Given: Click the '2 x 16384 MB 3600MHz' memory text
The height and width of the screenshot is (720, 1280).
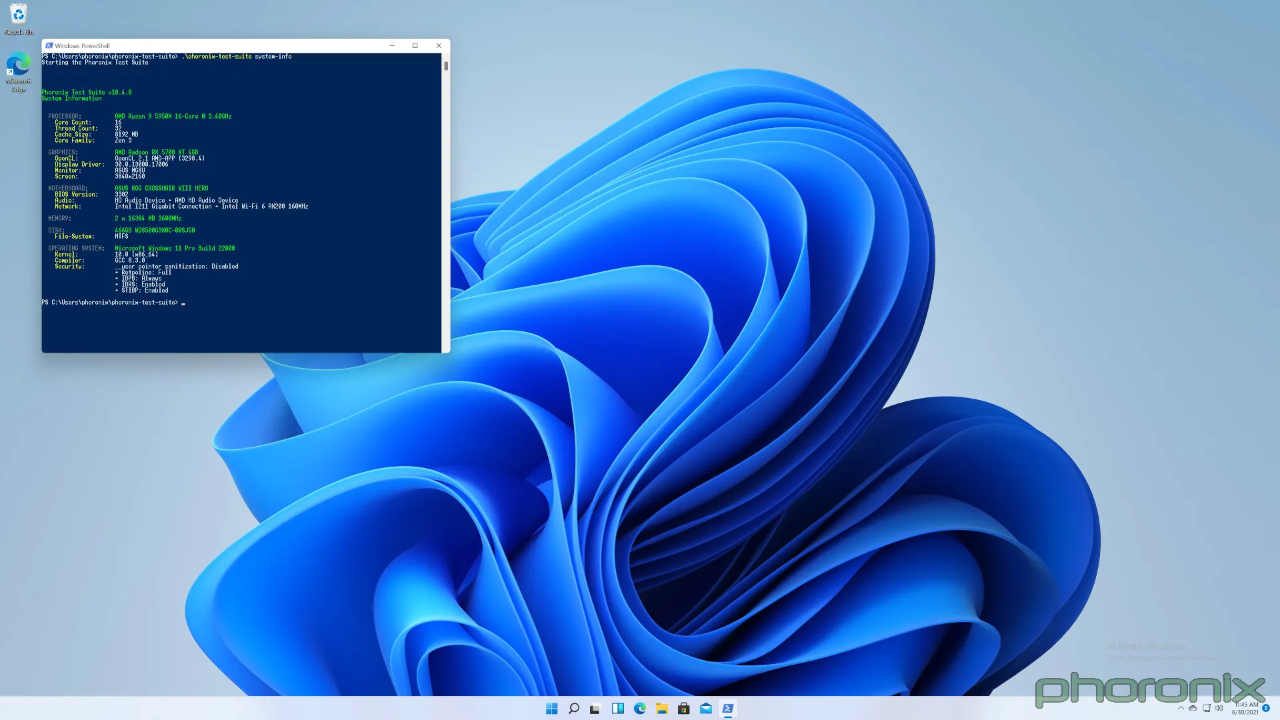Looking at the screenshot, I should click(x=148, y=219).
